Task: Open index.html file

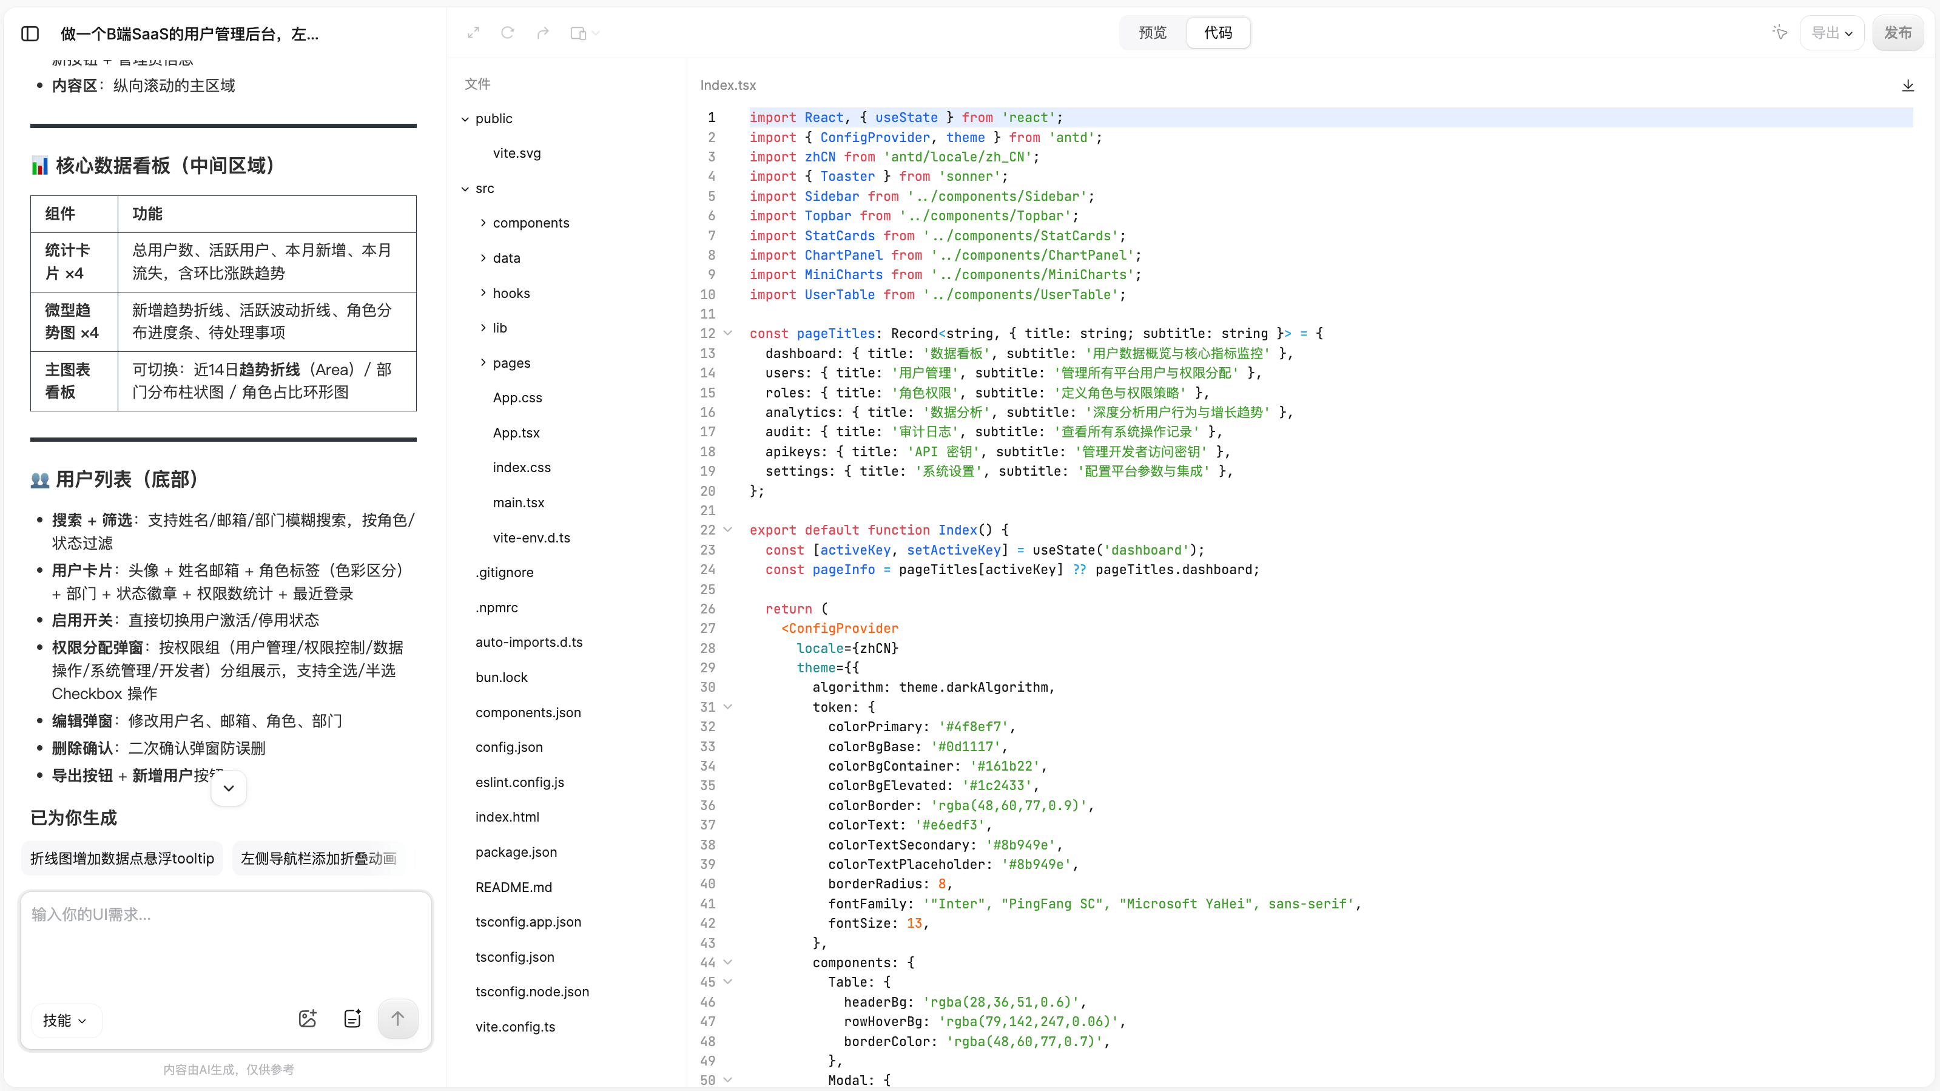Action: pos(507,817)
